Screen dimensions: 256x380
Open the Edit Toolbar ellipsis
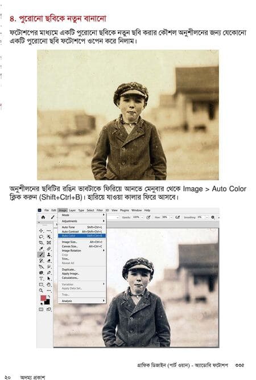(x=49, y=291)
